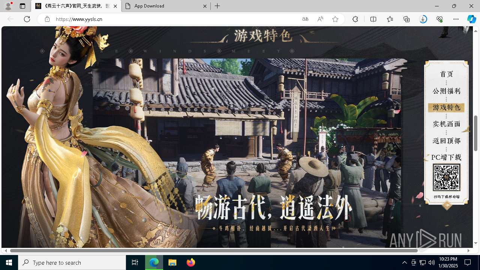The height and width of the screenshot is (270, 480).
Task: Close the App Download tab
Action: click(205, 6)
